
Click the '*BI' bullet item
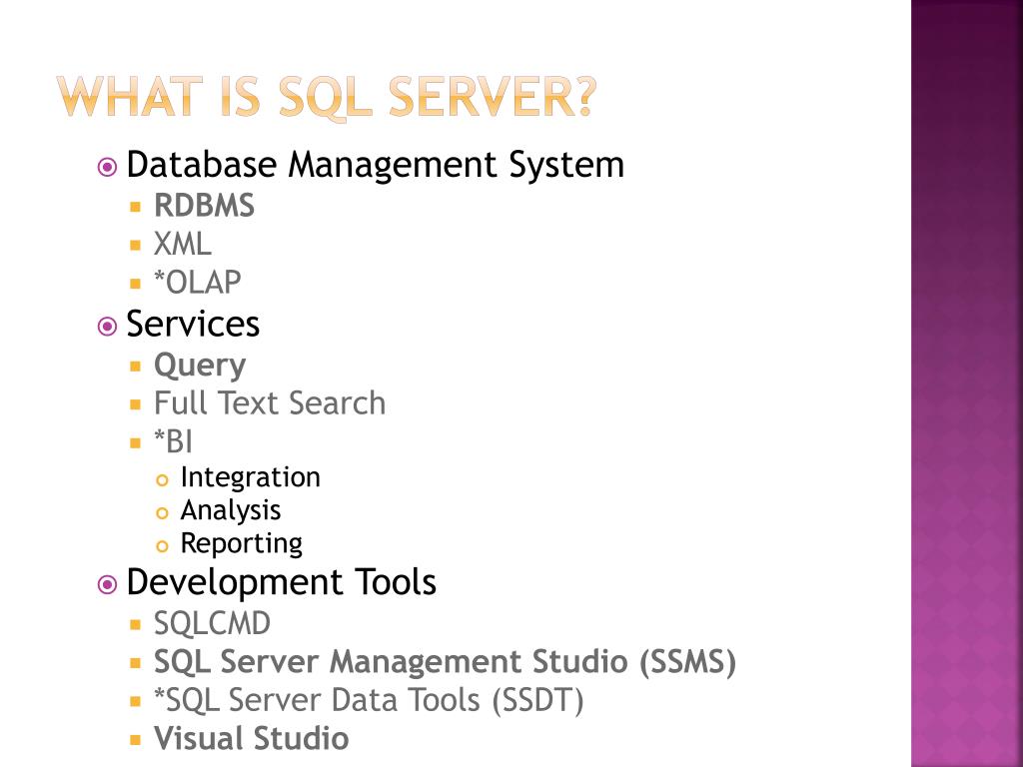[174, 441]
